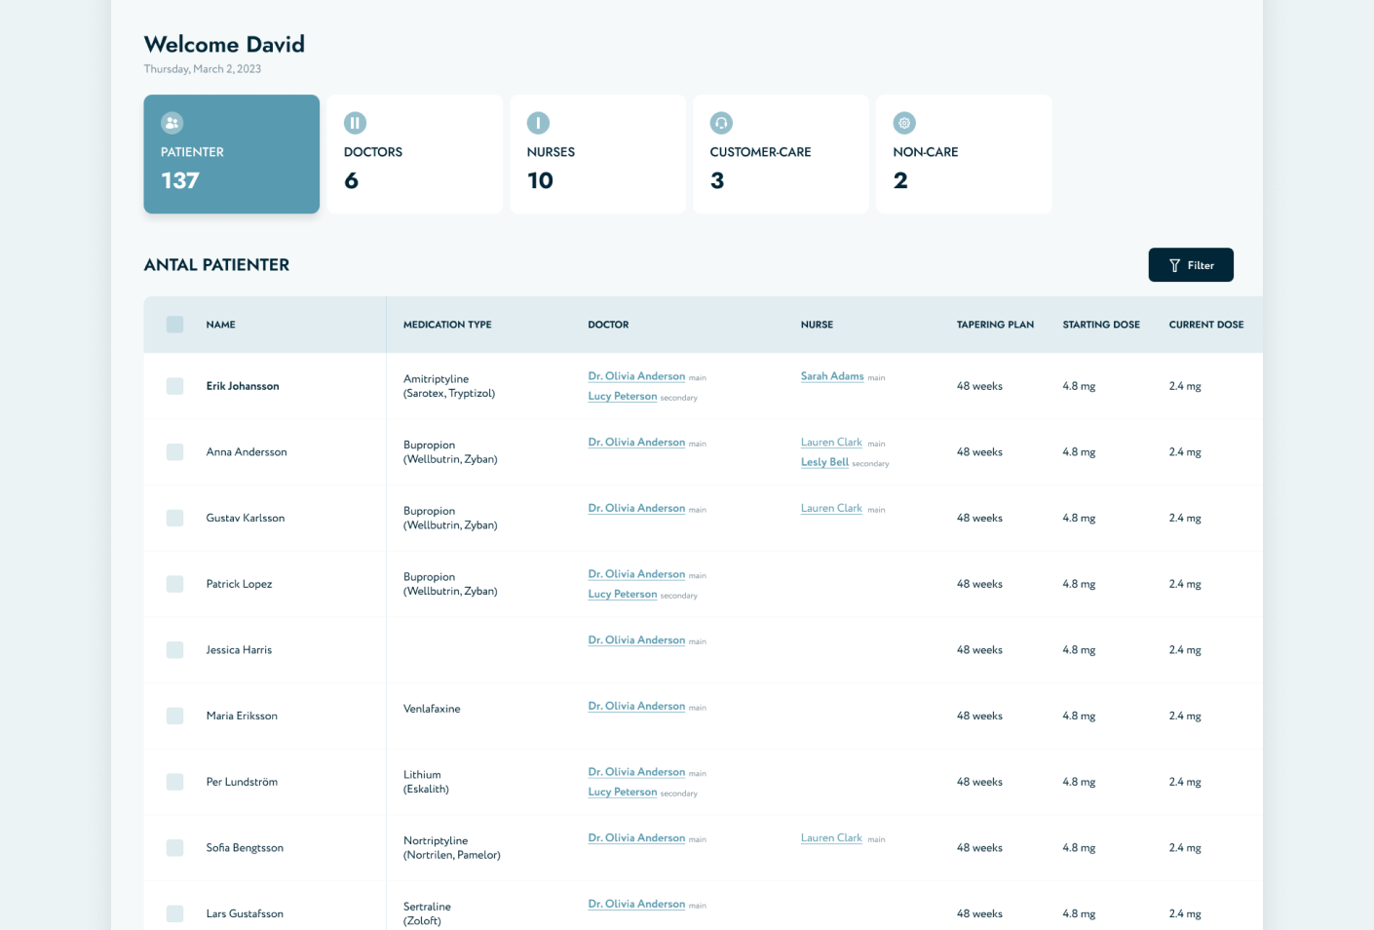Open Dr. Olivia Anderson link in Maria Eriksson row
The image size is (1374, 930).
point(636,706)
